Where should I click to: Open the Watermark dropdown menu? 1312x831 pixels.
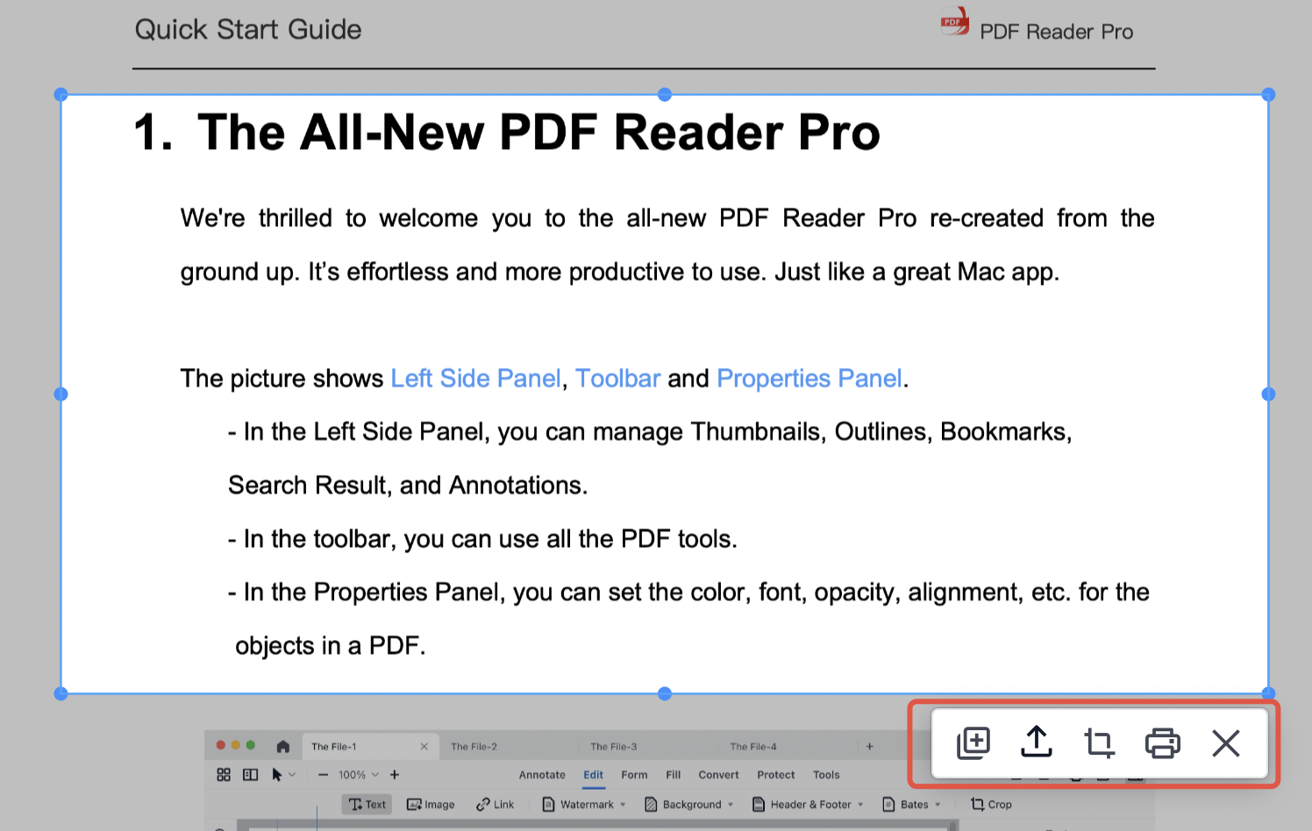point(585,805)
